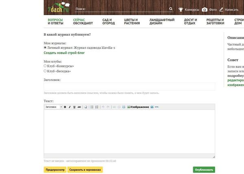Screen dimensions: 244x174
Task: Click the search magnifier icon
Action: pyautogui.click(x=171, y=9)
